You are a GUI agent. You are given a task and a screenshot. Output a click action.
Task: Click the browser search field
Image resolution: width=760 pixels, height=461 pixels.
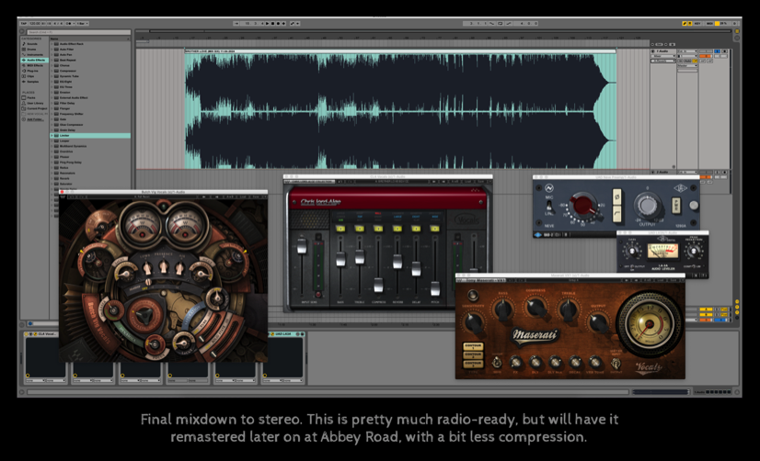click(x=77, y=32)
